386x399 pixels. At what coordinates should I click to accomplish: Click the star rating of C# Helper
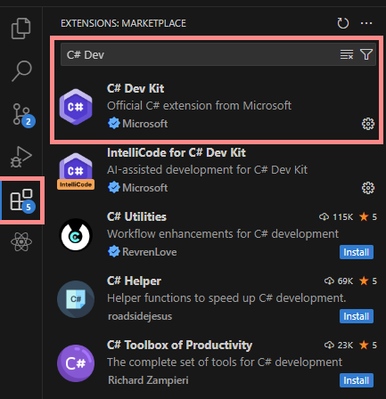pos(368,281)
